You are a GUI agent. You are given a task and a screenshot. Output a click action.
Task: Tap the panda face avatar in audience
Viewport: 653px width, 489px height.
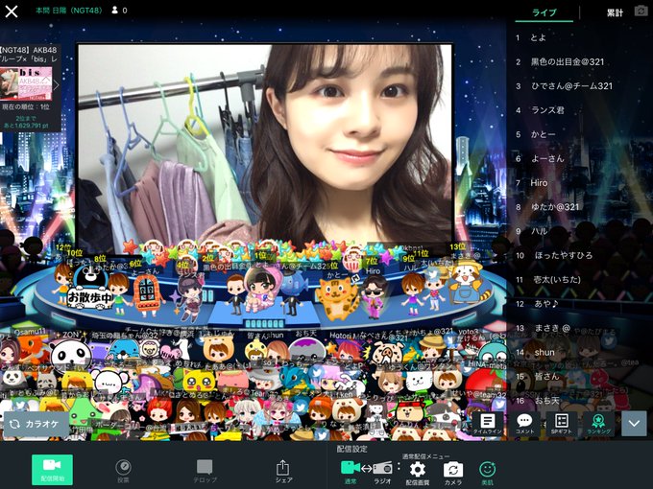pyautogui.click(x=71, y=355)
